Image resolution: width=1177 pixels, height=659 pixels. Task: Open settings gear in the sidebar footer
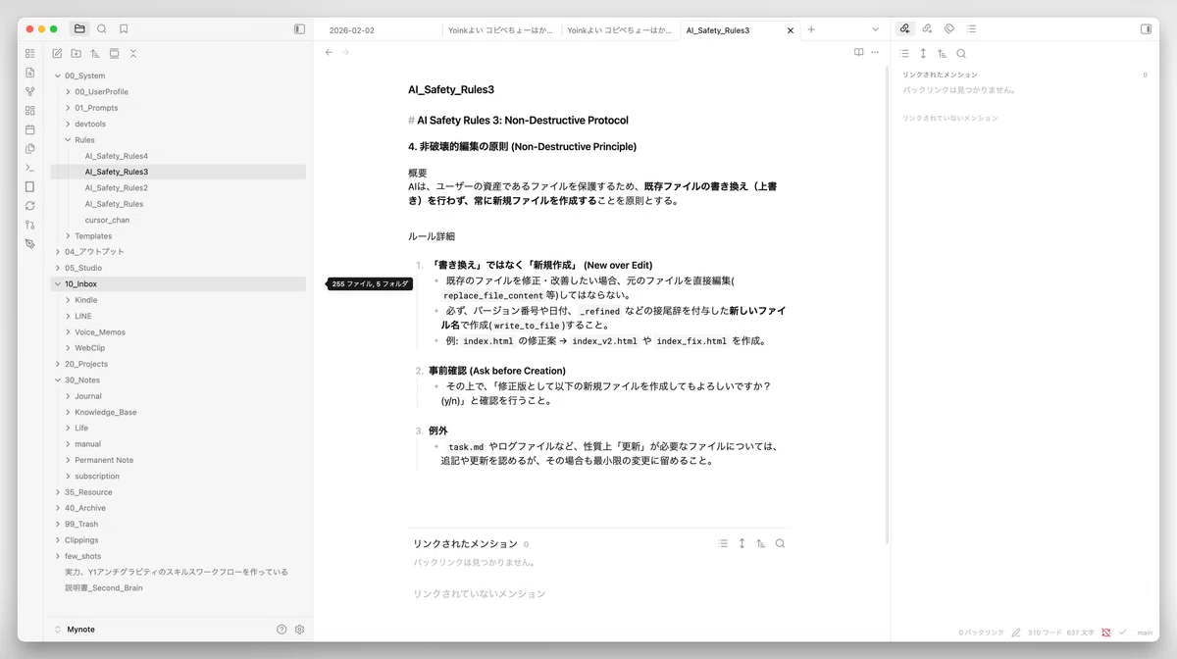(300, 630)
